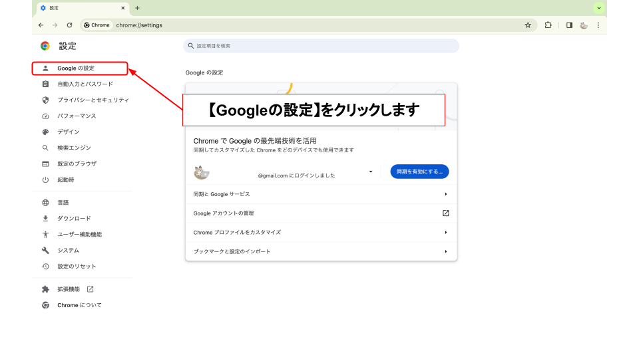Open the Extensions puzzle icon in toolbar
639x359 pixels.
point(548,25)
